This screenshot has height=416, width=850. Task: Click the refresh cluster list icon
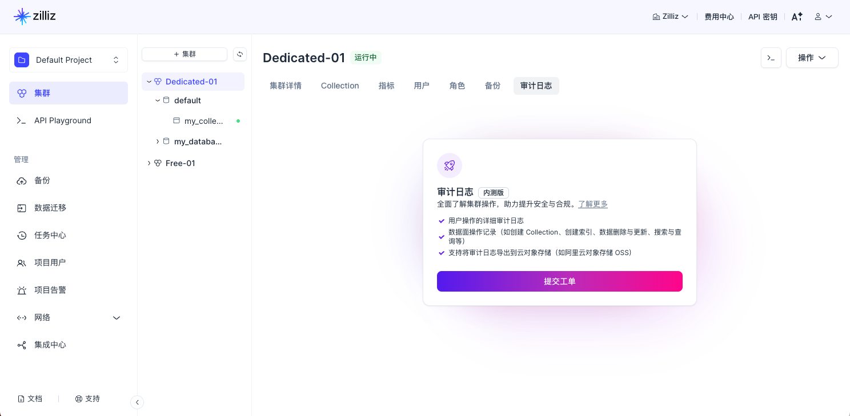click(240, 54)
